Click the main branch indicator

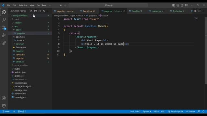click(x=6, y=111)
